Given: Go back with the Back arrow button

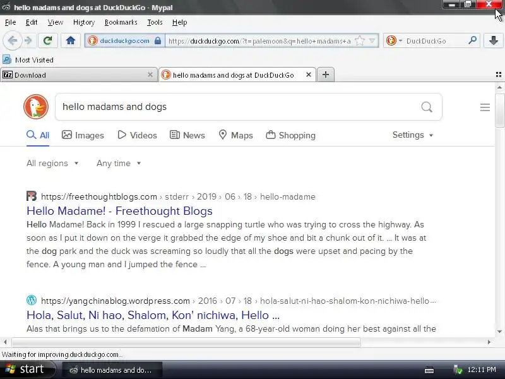Looking at the screenshot, I should pos(12,40).
